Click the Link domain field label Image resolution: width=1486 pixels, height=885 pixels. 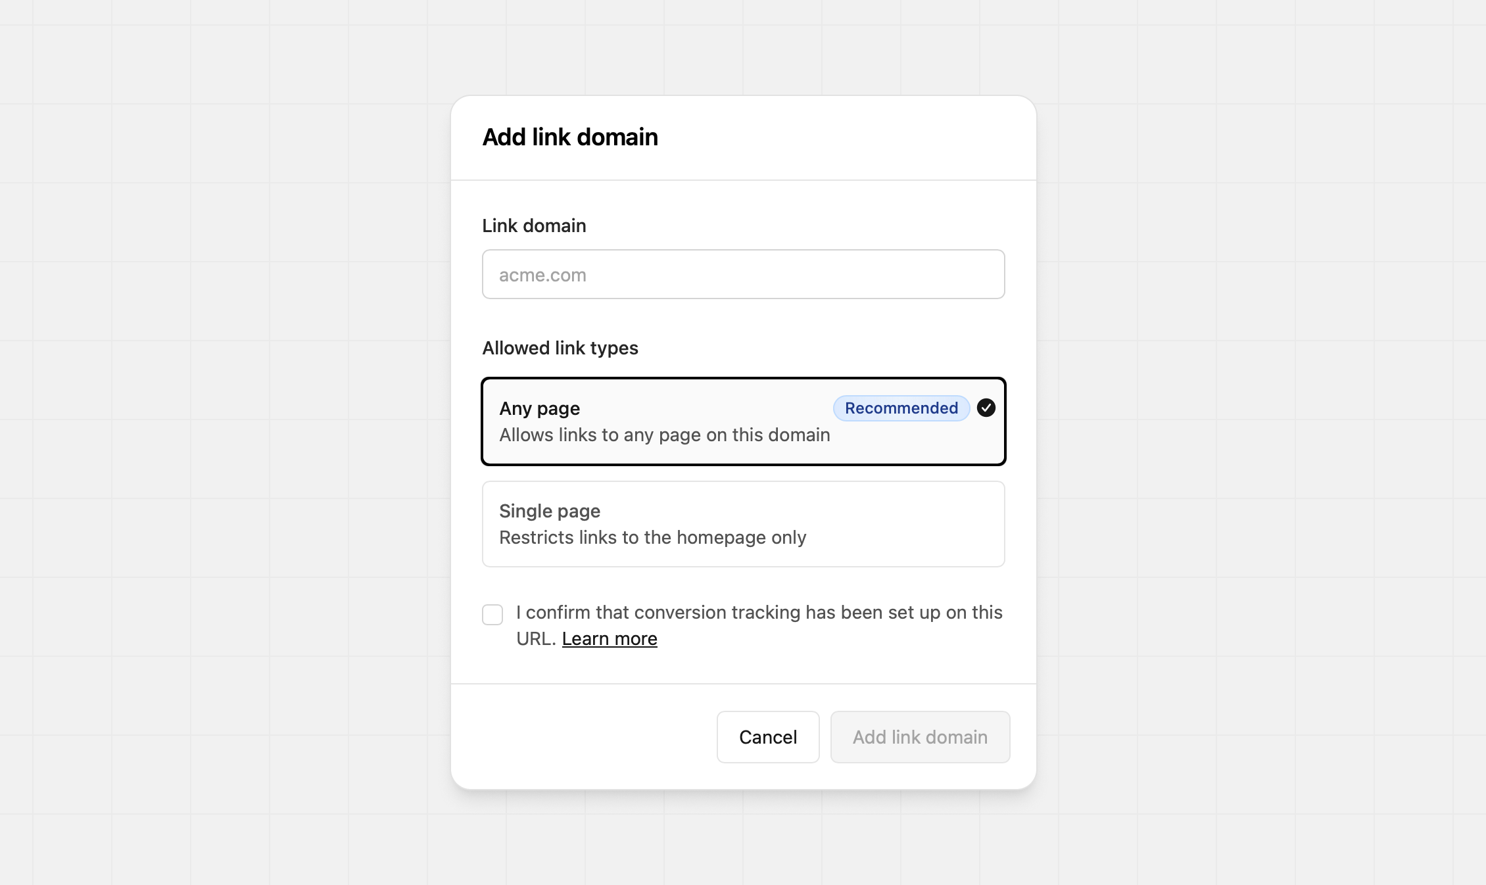[534, 226]
